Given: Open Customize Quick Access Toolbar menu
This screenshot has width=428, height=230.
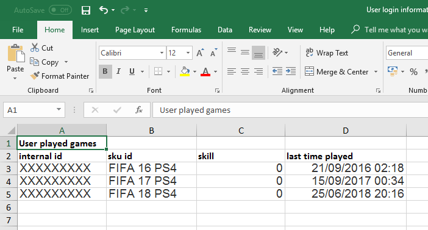Looking at the screenshot, I should coord(146,10).
